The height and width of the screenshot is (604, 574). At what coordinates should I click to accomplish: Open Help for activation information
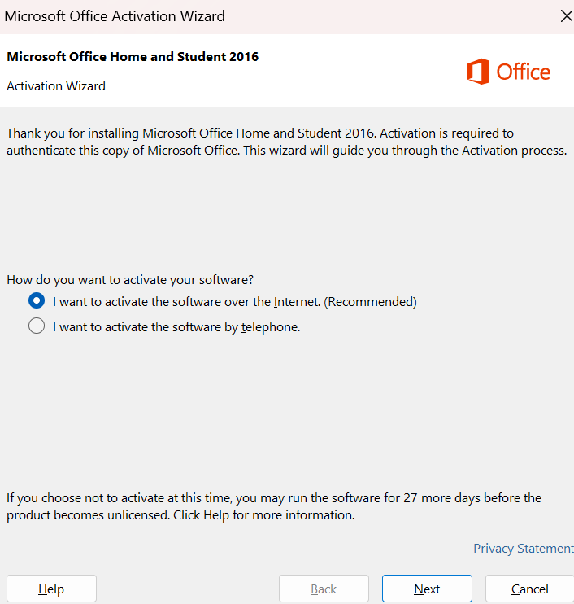pos(51,589)
